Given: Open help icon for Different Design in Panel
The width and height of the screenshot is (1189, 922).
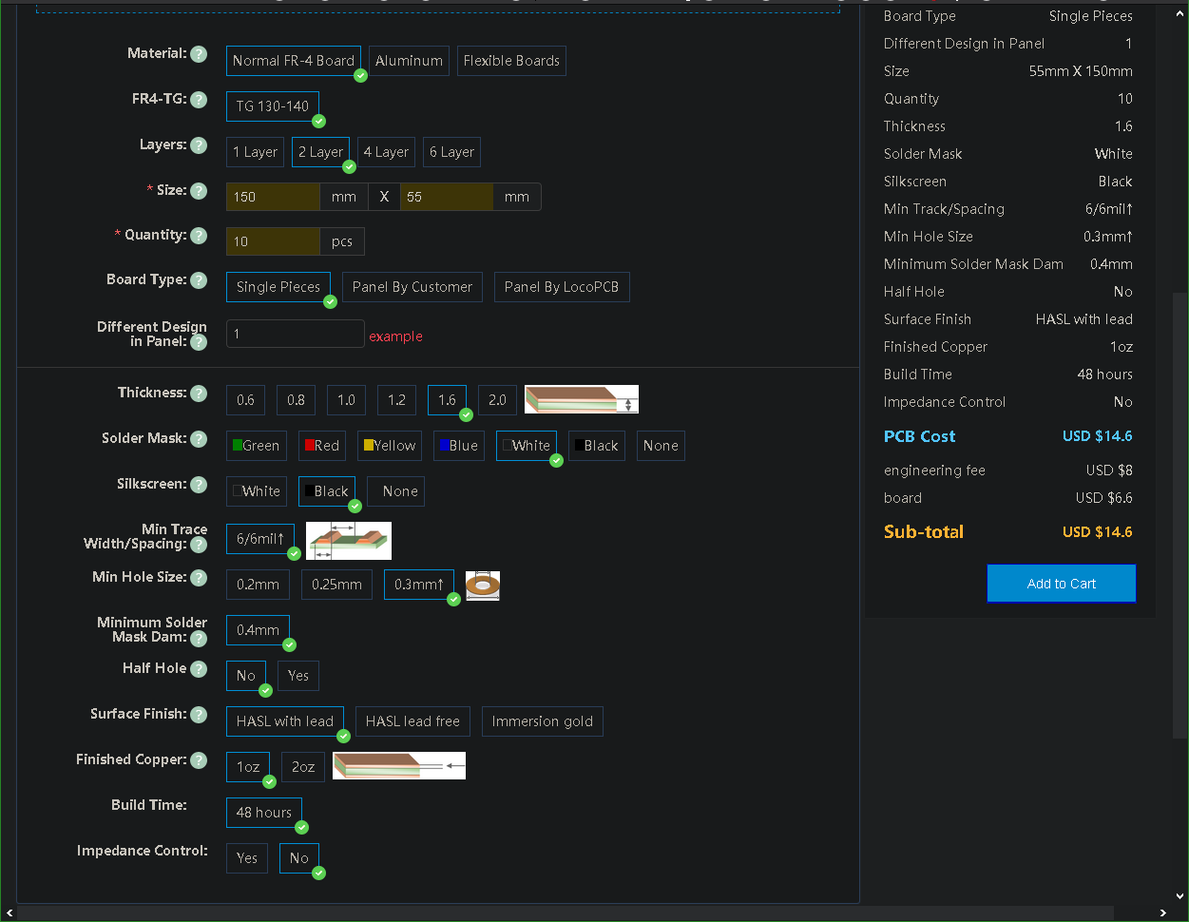Looking at the screenshot, I should [x=199, y=342].
